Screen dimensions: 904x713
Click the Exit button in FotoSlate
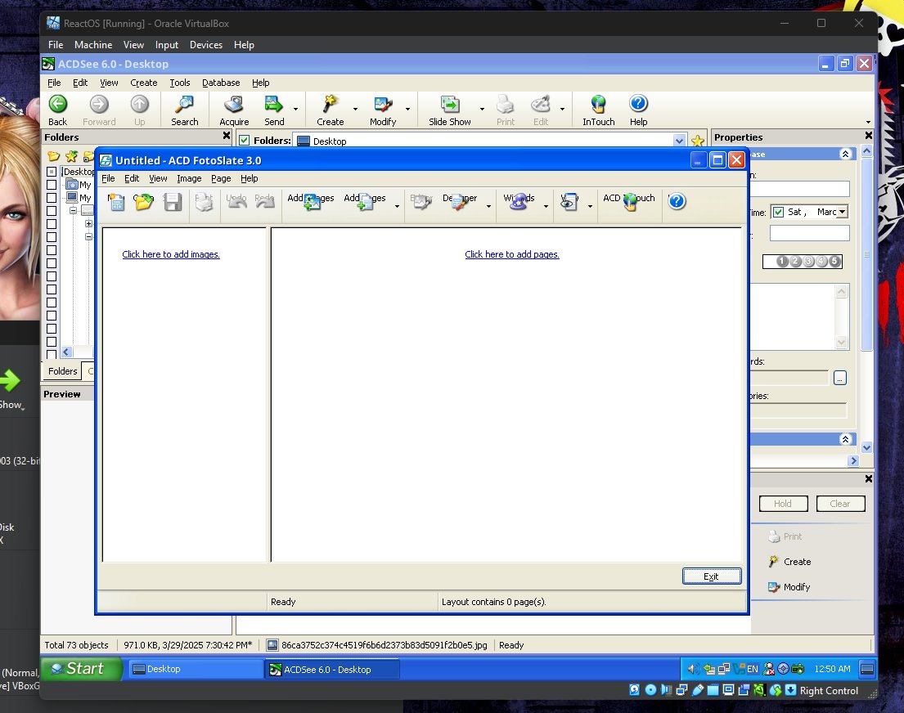coord(712,576)
